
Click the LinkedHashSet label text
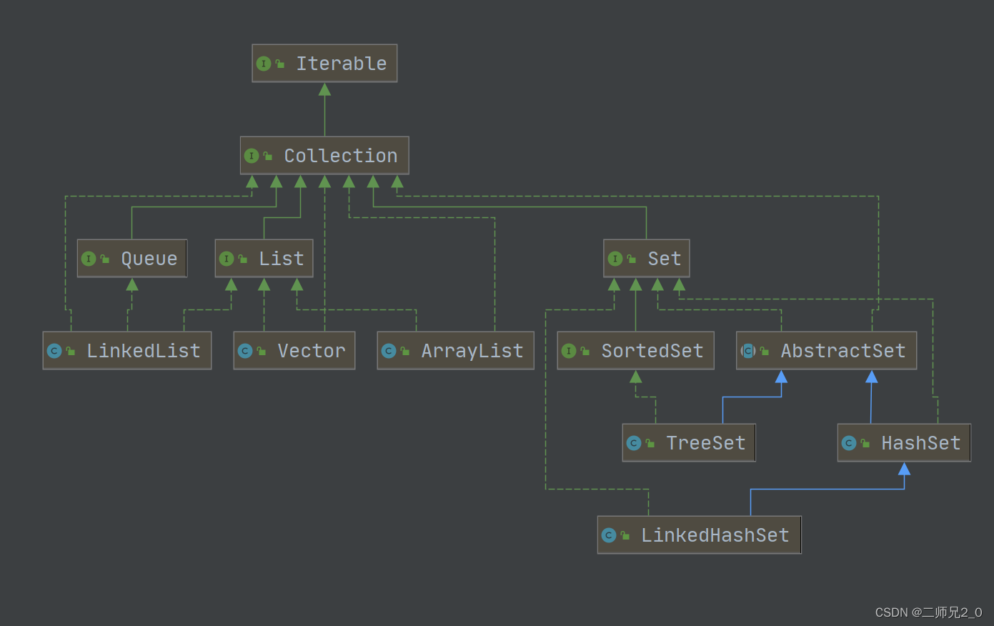pyautogui.click(x=715, y=535)
